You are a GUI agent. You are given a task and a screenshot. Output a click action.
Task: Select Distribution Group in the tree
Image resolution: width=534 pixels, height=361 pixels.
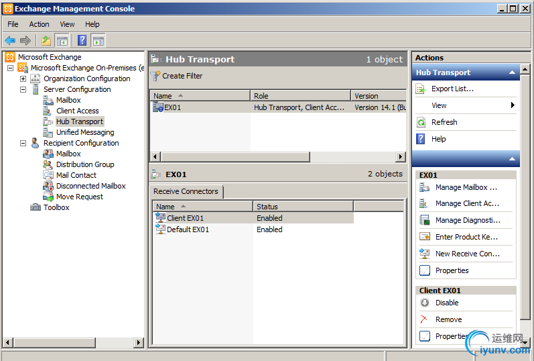[85, 164]
